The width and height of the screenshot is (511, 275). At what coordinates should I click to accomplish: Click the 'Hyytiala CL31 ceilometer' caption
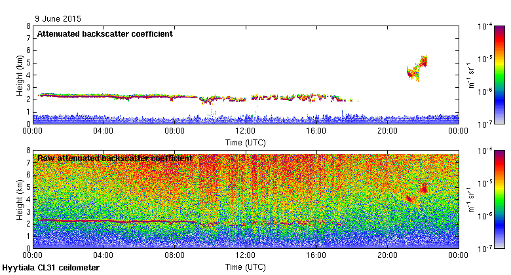(x=51, y=268)
